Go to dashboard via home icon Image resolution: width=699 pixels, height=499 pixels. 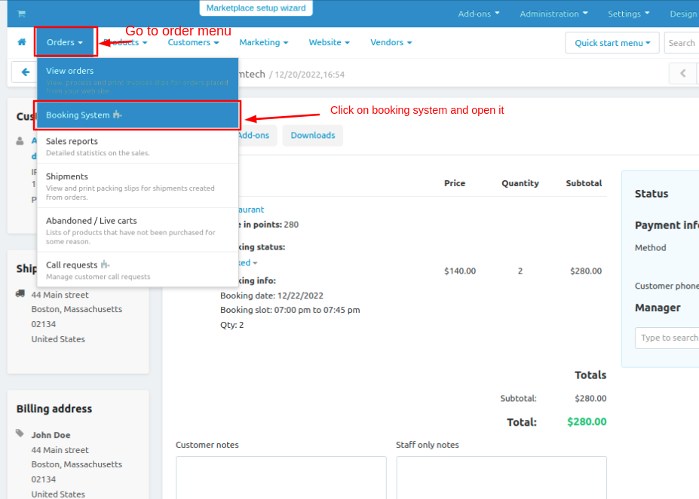tap(22, 42)
